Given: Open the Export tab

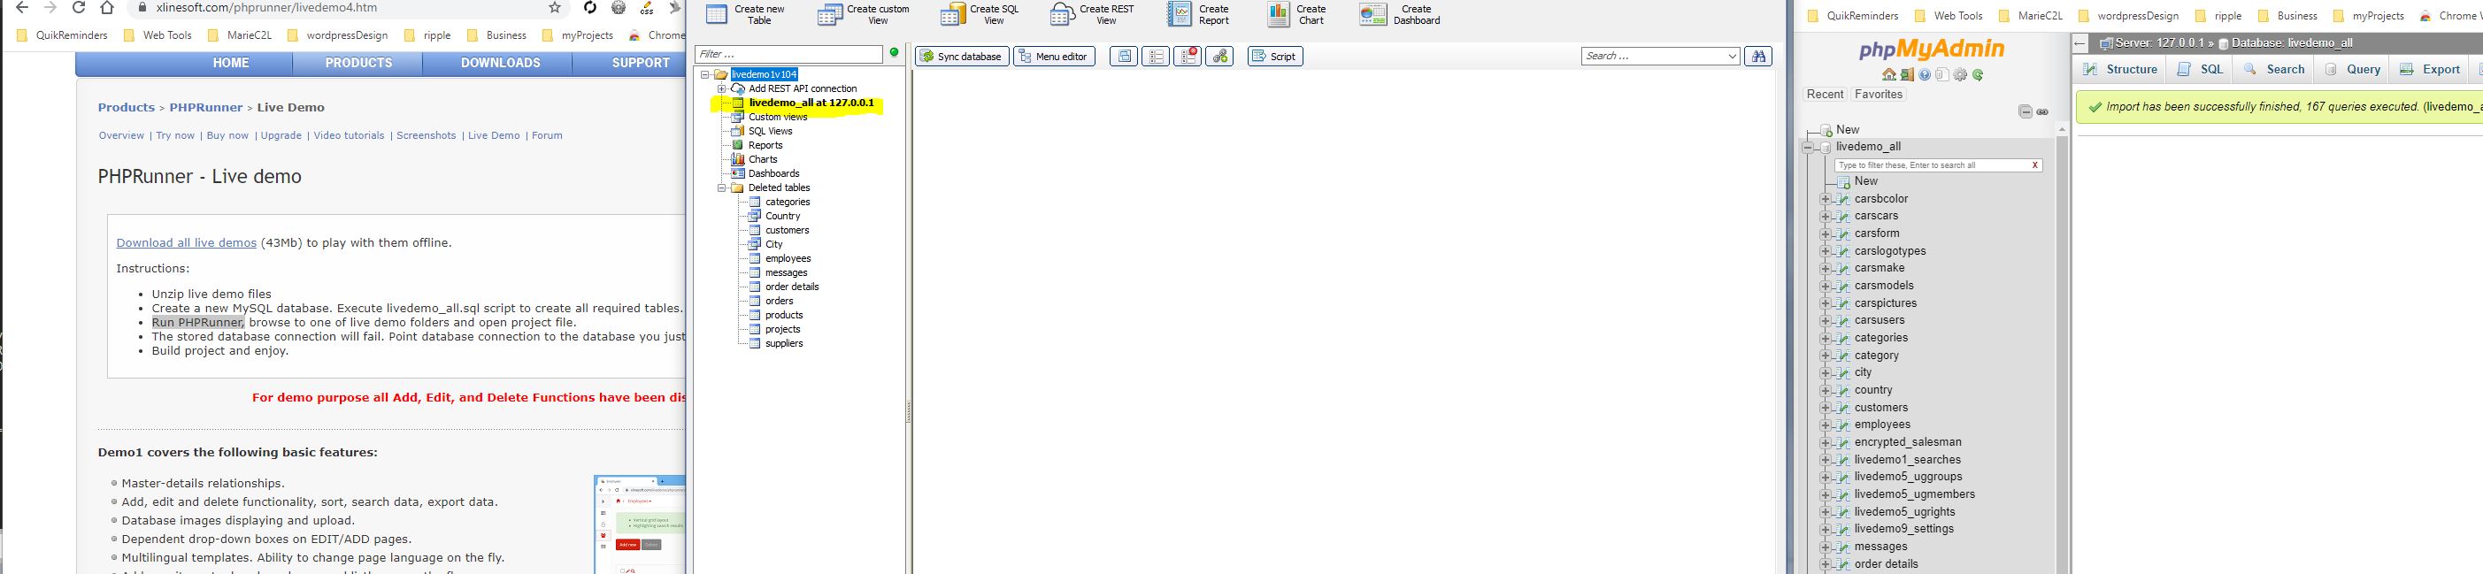Looking at the screenshot, I should 2429,69.
